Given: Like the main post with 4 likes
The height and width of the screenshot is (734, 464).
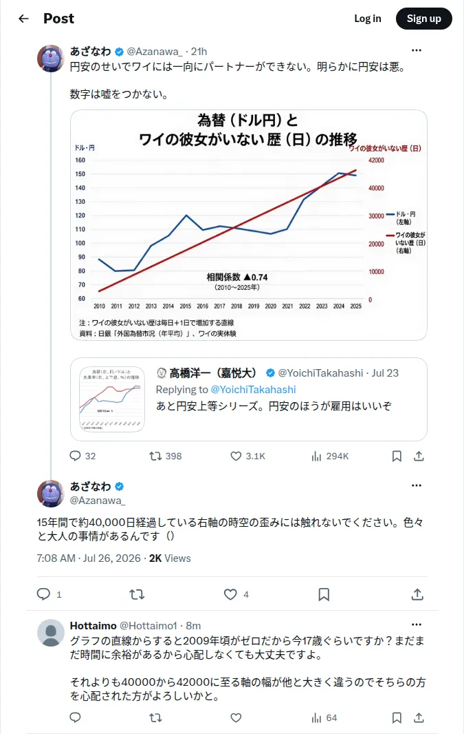Looking at the screenshot, I should [236, 594].
